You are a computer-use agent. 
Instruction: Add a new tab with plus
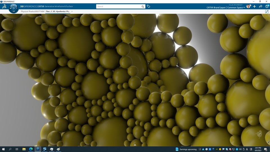tap(72, 11)
